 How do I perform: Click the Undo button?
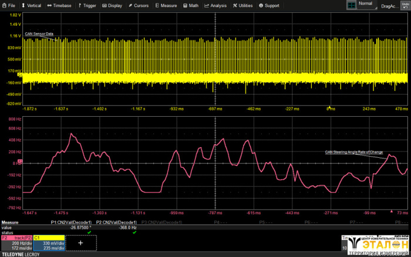point(405,5)
